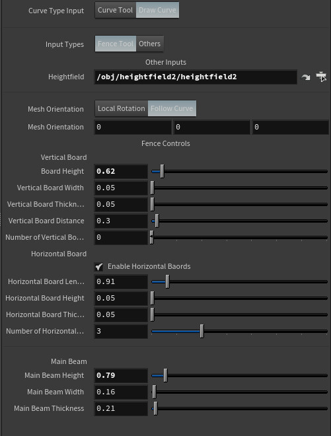The image size is (331, 436).
Task: Click the Main Beam Thickness slider handle
Action: (x=156, y=409)
